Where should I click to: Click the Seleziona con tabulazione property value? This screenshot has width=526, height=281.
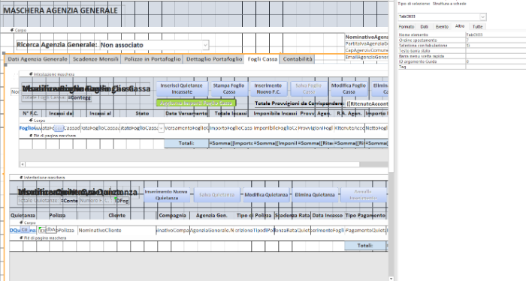(496, 46)
